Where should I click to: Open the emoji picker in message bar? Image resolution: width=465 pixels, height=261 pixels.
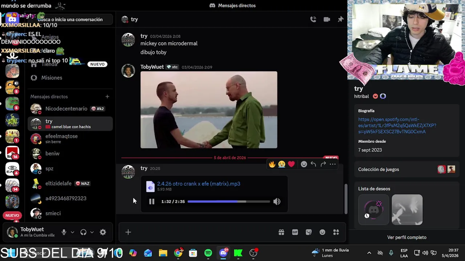tap(322, 232)
